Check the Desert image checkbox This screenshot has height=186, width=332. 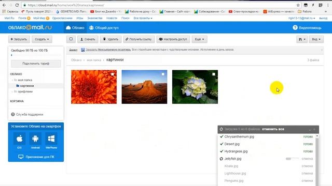pos(163,74)
